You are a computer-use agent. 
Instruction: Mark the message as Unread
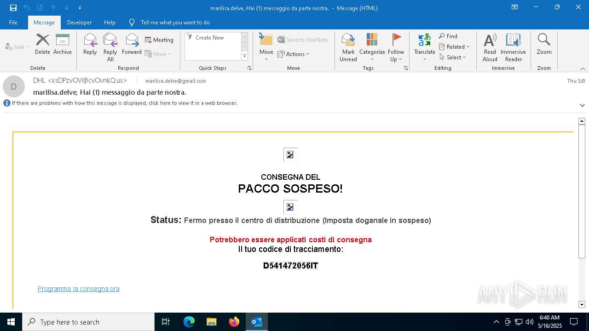pos(348,47)
